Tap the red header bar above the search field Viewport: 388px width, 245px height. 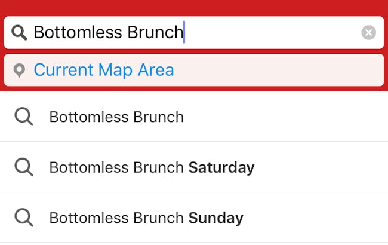click(x=194, y=7)
